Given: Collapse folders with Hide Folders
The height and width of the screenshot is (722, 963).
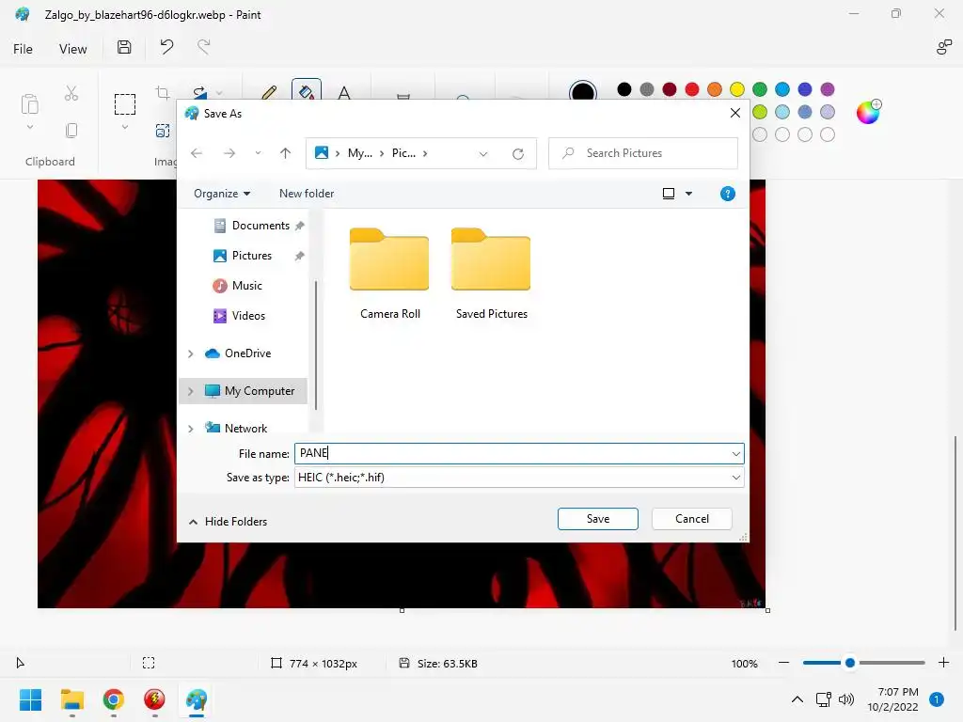Looking at the screenshot, I should tap(228, 521).
